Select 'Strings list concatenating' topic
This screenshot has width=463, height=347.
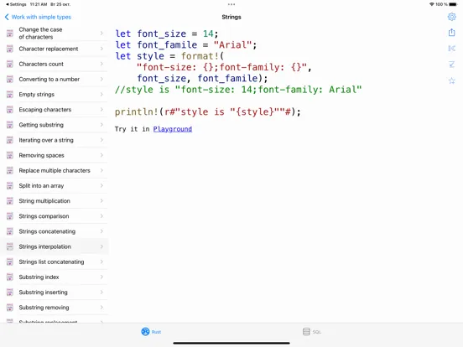click(55, 262)
